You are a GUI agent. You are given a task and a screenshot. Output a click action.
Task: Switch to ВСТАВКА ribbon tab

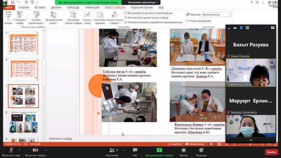[40, 8]
